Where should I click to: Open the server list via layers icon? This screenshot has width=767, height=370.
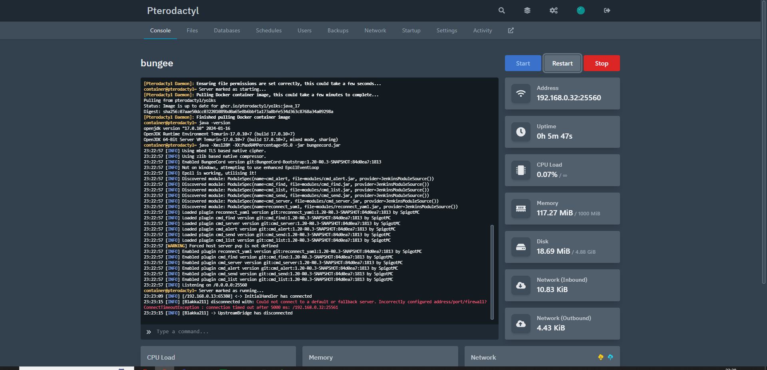point(527,10)
